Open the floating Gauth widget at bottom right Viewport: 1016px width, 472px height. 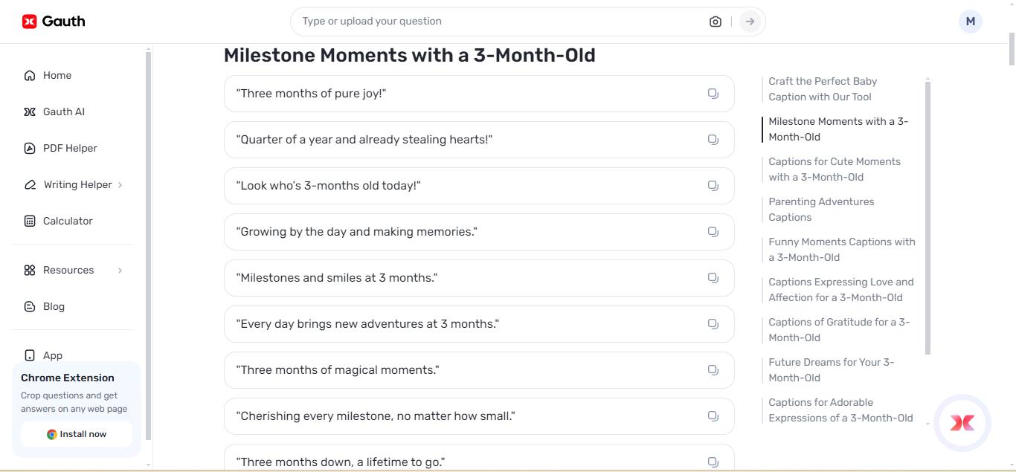coord(962,422)
